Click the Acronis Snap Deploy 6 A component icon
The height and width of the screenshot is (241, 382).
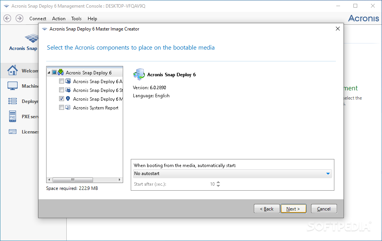point(68,81)
